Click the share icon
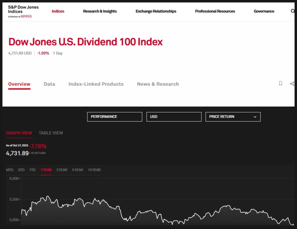The image size is (297, 229). point(292,84)
